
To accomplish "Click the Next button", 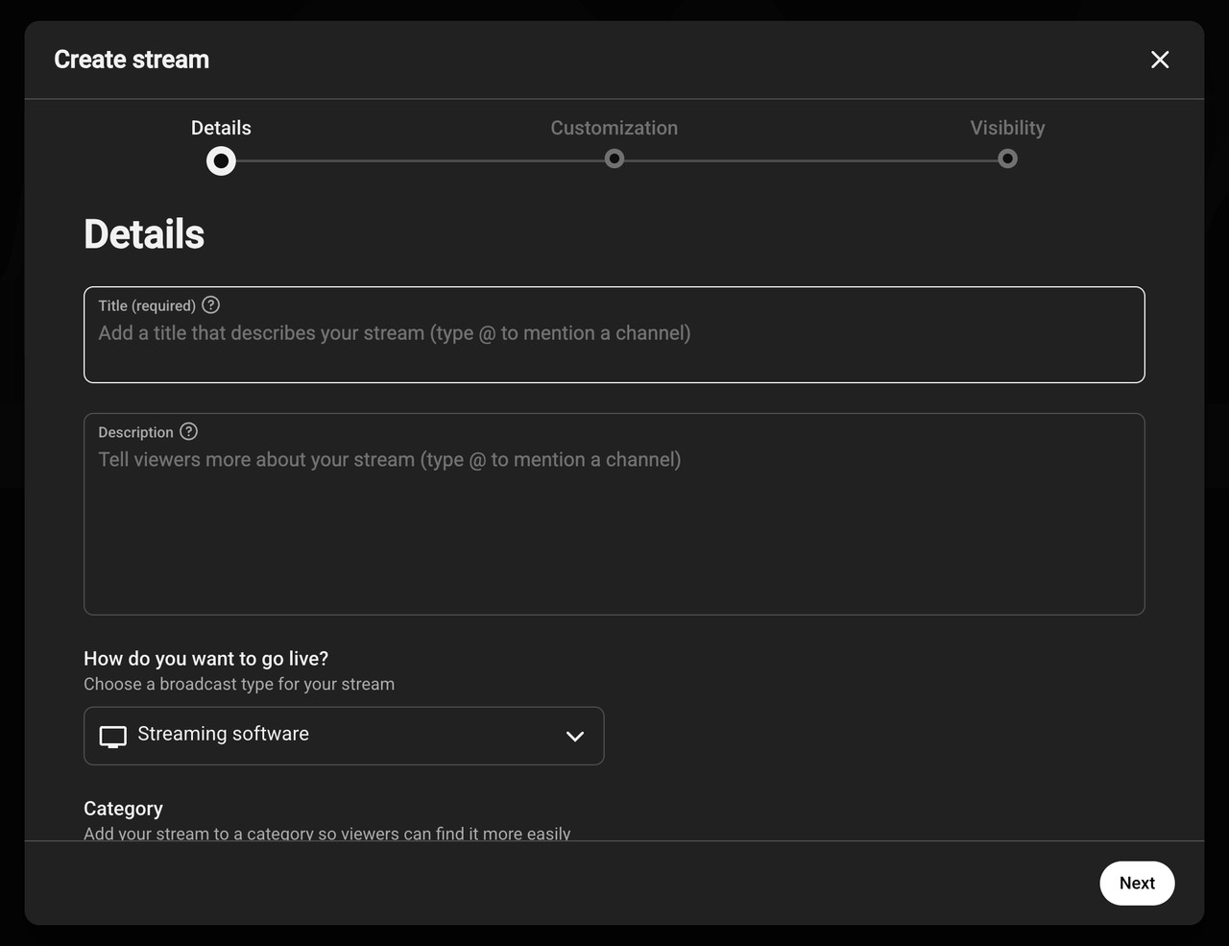I will point(1137,884).
